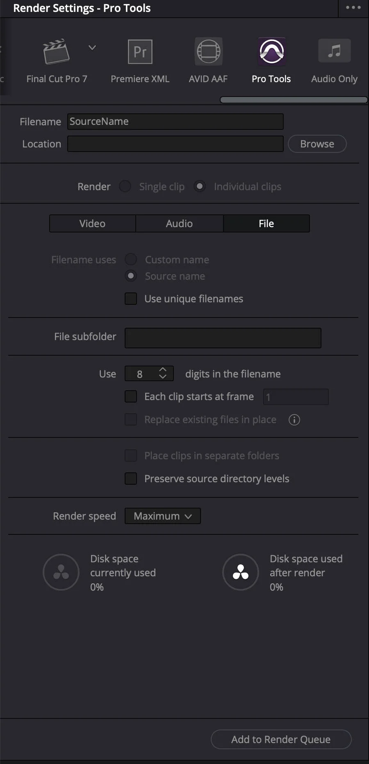369x764 pixels.
Task: Click the Browse button
Action: (x=317, y=144)
